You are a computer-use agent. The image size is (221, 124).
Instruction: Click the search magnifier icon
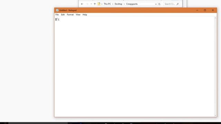[x=177, y=4]
